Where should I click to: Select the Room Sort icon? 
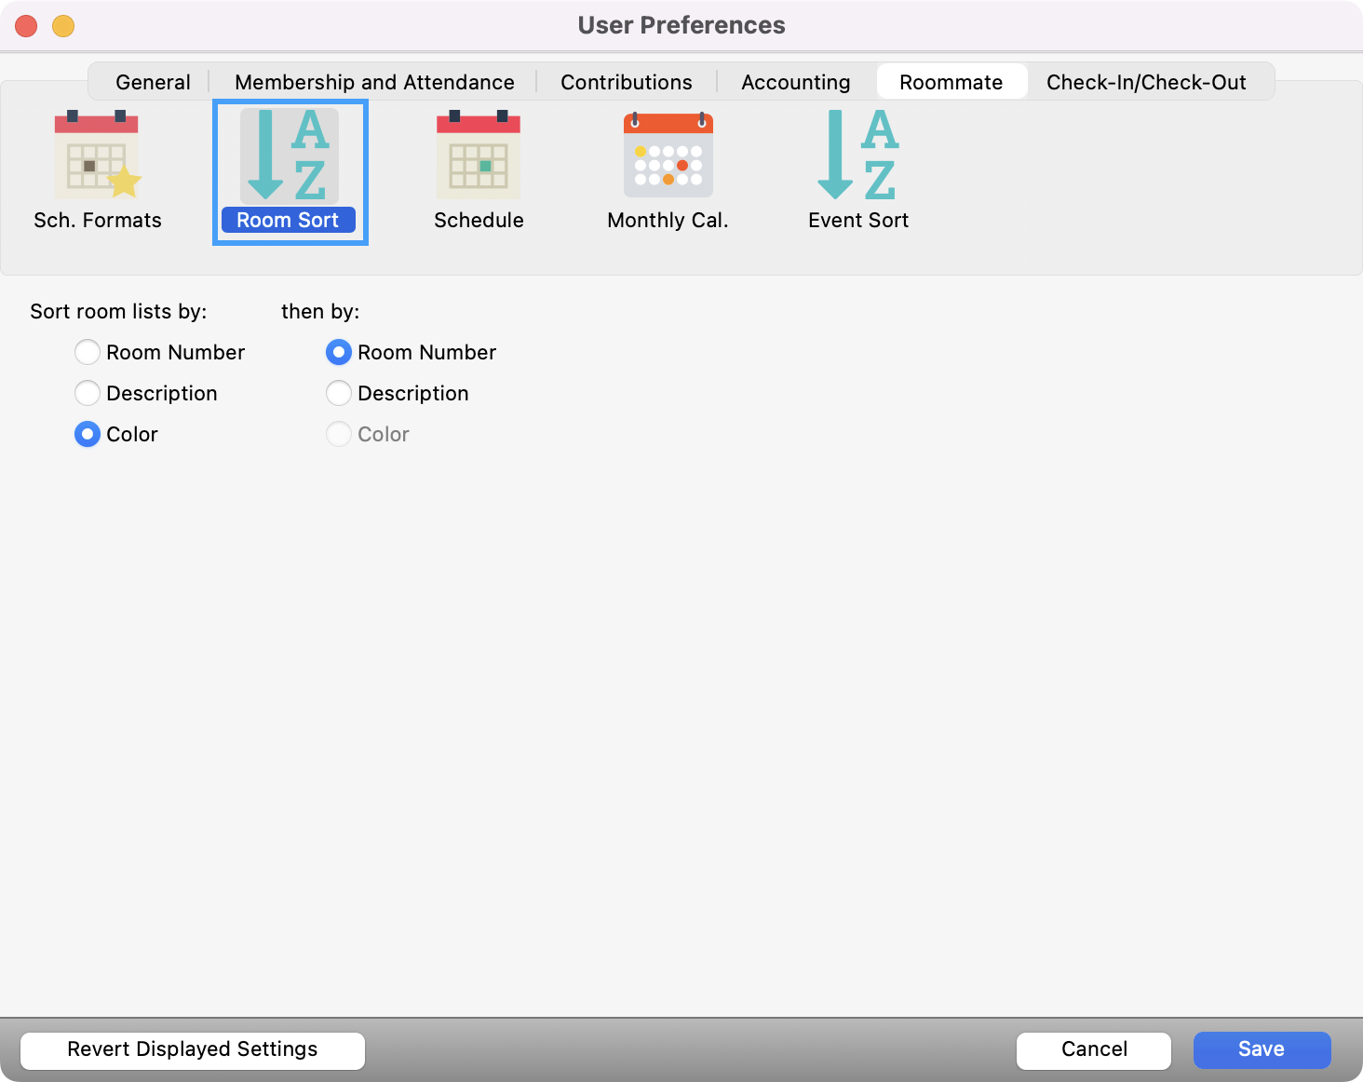tap(289, 156)
